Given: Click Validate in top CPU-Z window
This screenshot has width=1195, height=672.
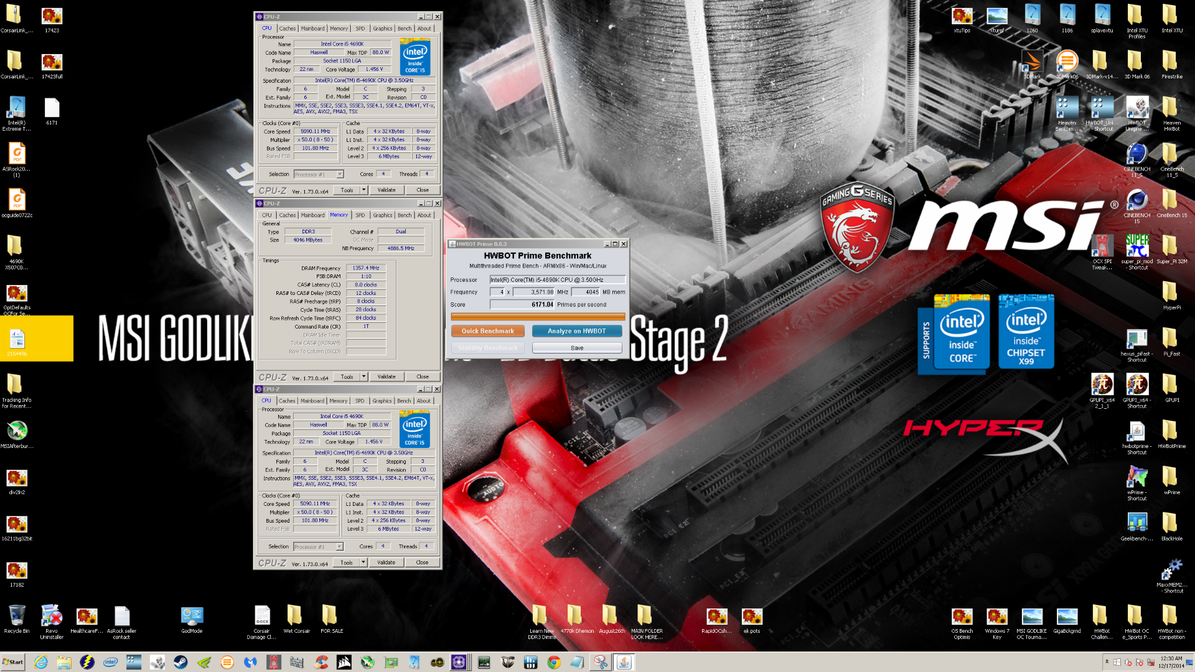Looking at the screenshot, I should [x=387, y=190].
